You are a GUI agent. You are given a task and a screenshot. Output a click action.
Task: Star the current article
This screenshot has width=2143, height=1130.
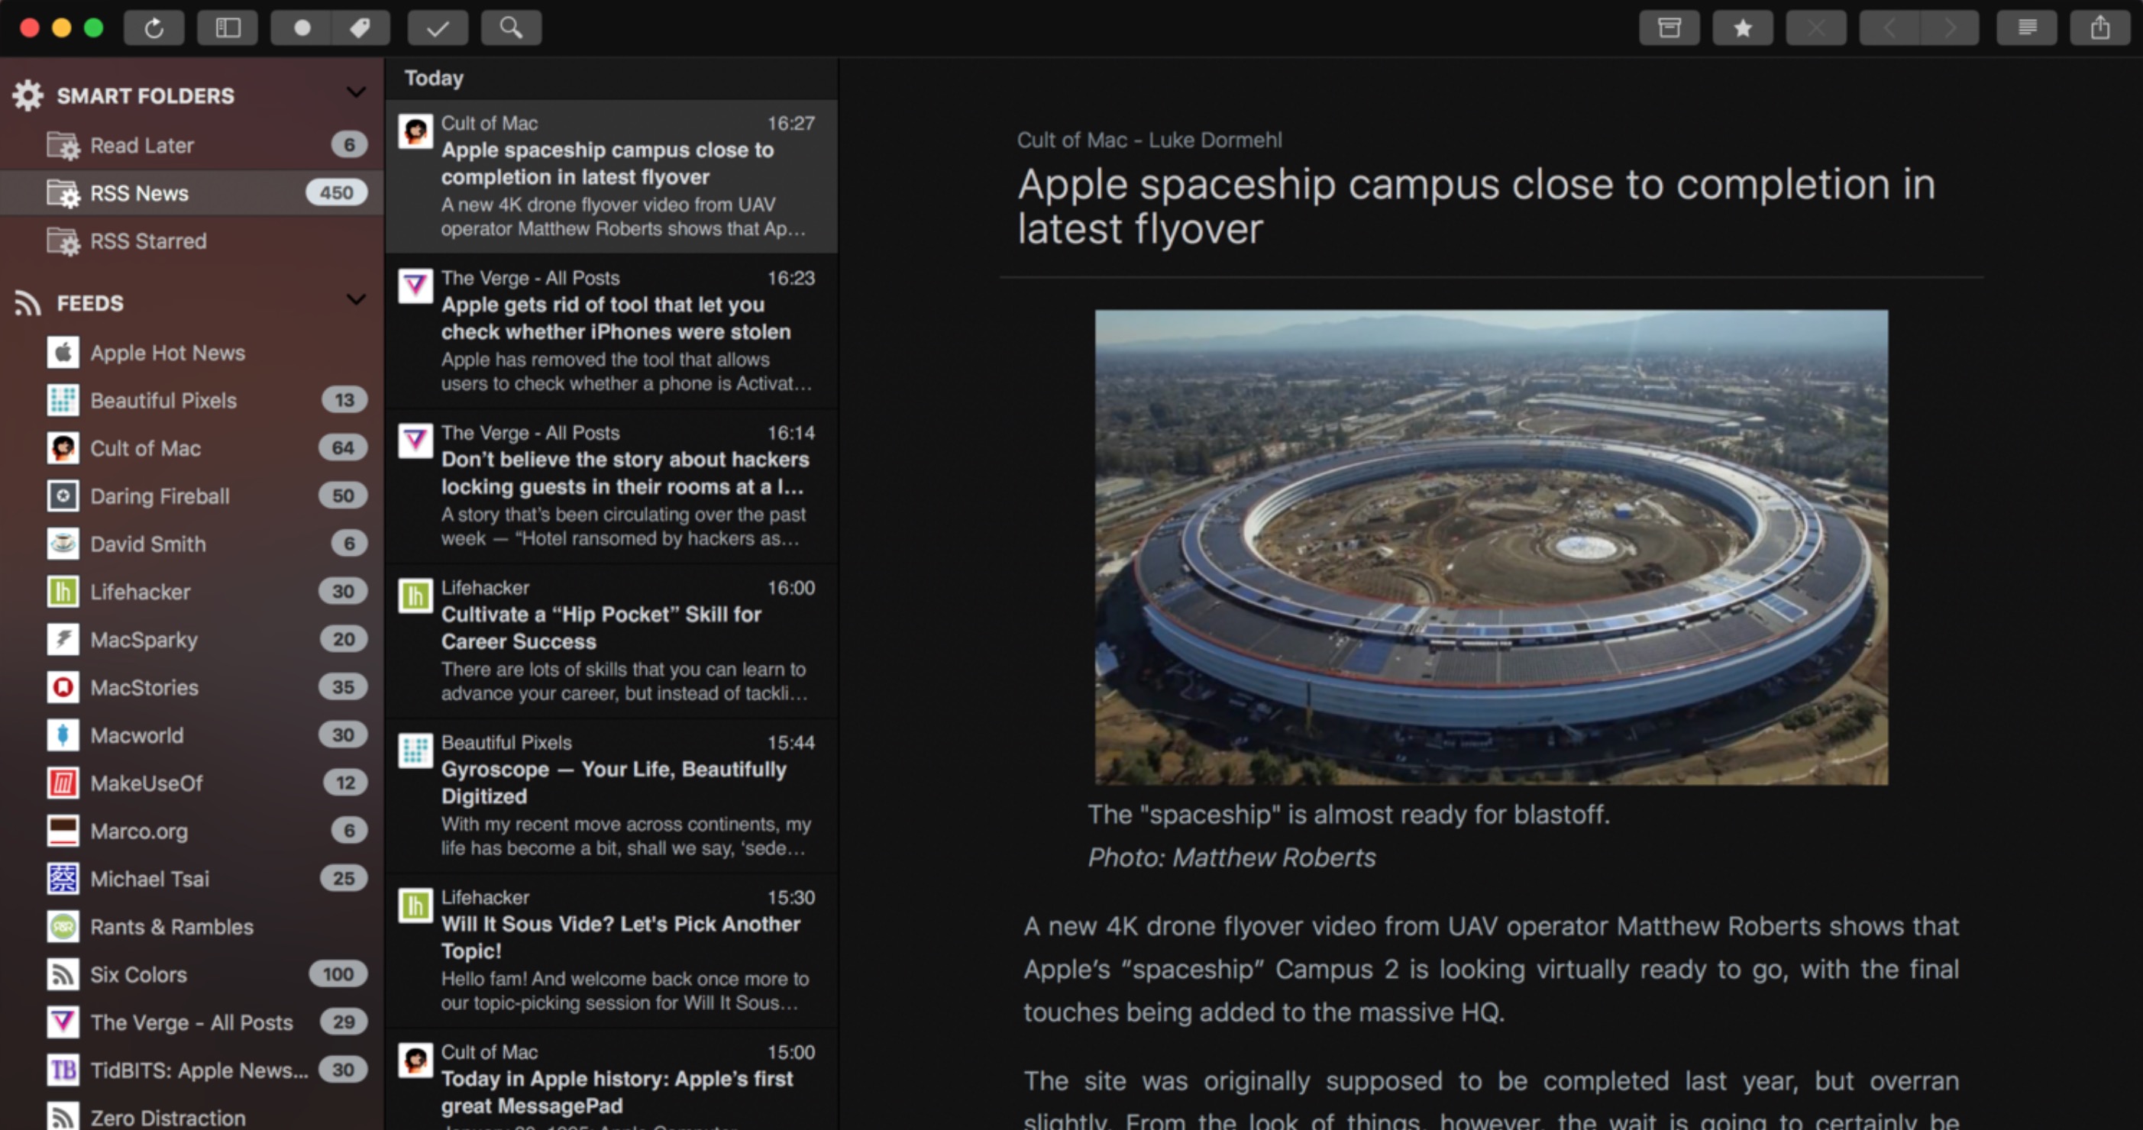click(1742, 28)
